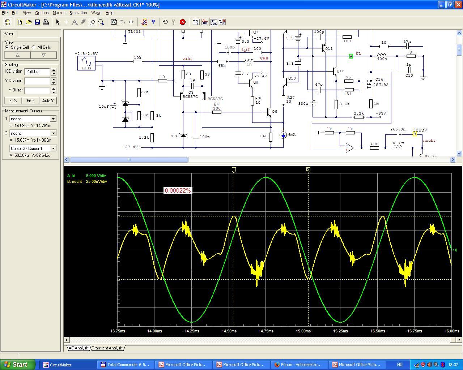Open cursor 1 waveform dropdown

(x=53, y=119)
